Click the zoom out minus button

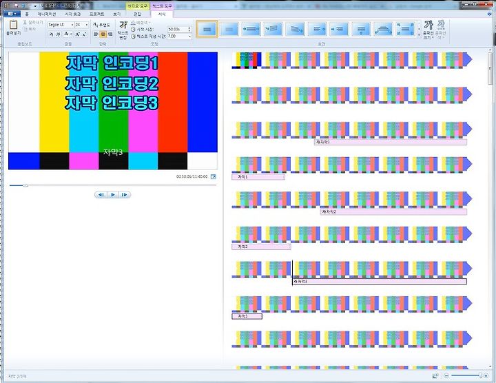pyautogui.click(x=446, y=375)
